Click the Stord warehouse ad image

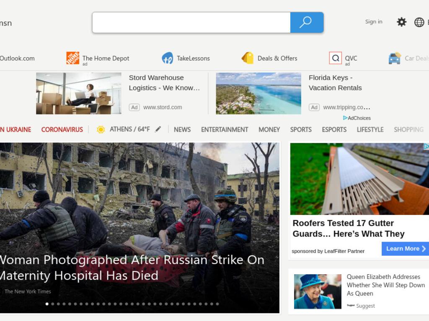(78, 93)
